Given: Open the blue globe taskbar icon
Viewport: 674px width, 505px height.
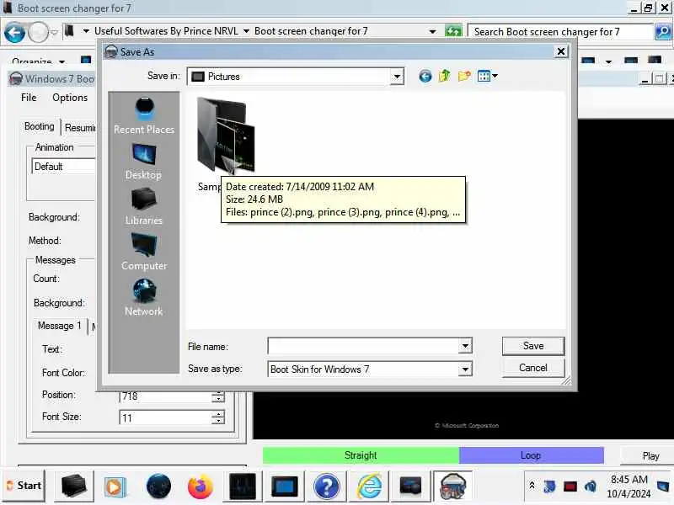Looking at the screenshot, I should tap(158, 486).
